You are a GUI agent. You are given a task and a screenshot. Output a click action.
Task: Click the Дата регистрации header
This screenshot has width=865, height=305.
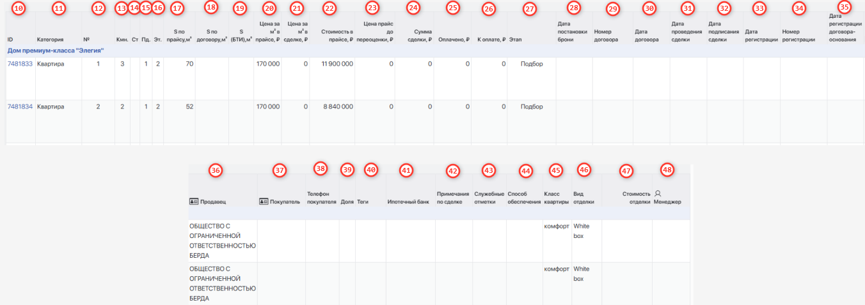click(761, 35)
